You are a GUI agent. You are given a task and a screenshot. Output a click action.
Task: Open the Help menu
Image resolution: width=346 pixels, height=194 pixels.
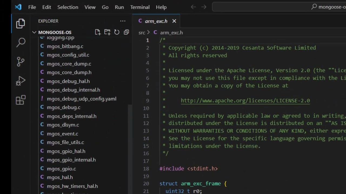161,7
